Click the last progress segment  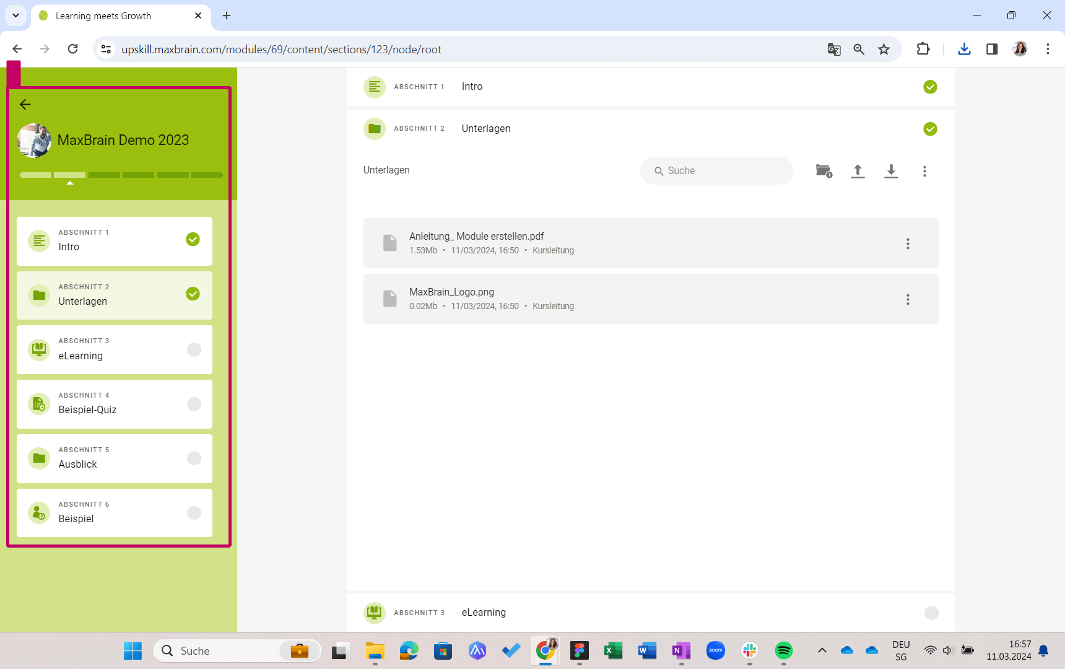point(207,175)
